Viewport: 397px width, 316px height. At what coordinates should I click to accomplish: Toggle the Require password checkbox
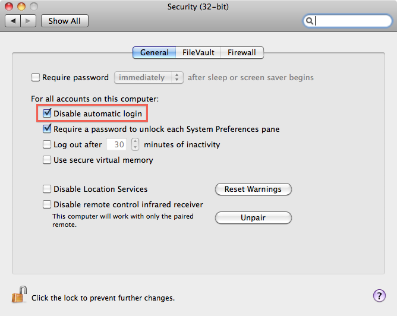click(x=36, y=77)
